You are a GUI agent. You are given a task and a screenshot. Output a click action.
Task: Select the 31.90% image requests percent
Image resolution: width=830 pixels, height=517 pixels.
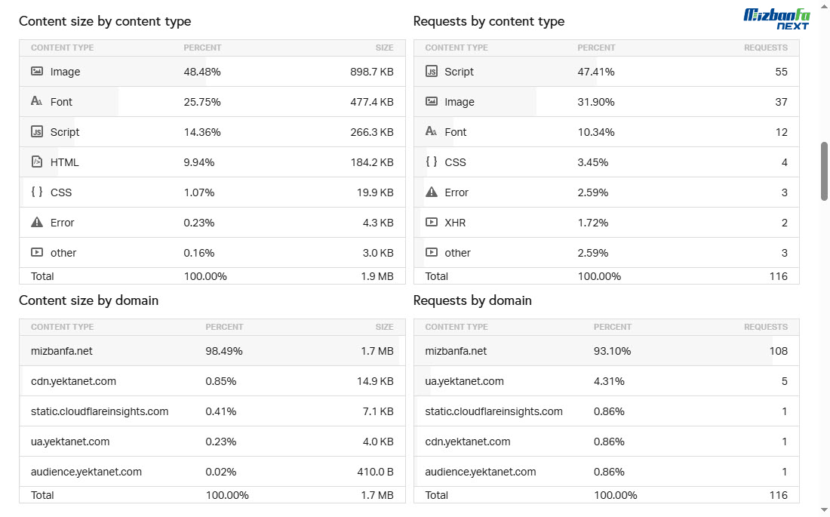tap(596, 102)
